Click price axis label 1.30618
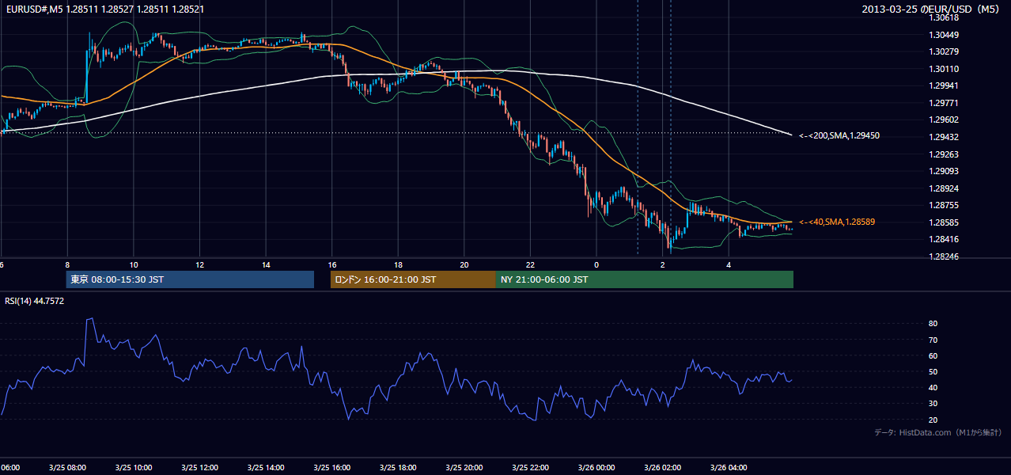 click(x=945, y=17)
